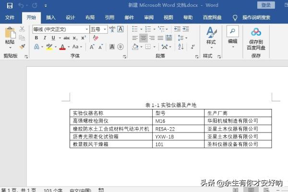Toggle center paragraph alignment
This screenshot has height=192, width=288.
click(x=144, y=38)
